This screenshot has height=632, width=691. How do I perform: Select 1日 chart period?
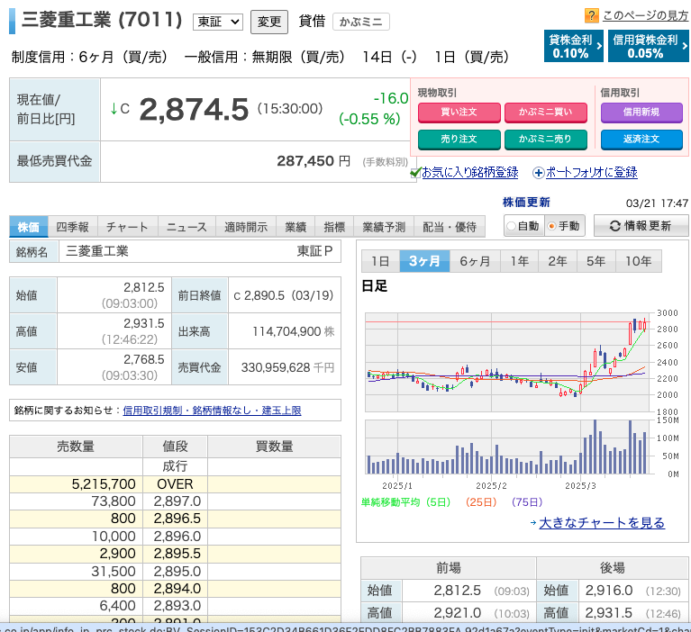[x=380, y=261]
